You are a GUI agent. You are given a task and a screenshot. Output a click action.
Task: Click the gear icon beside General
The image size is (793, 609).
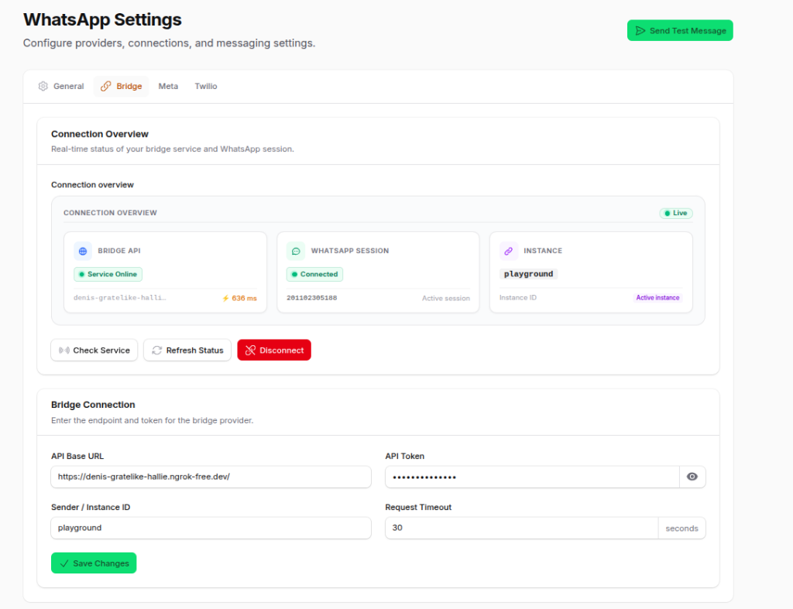click(43, 87)
